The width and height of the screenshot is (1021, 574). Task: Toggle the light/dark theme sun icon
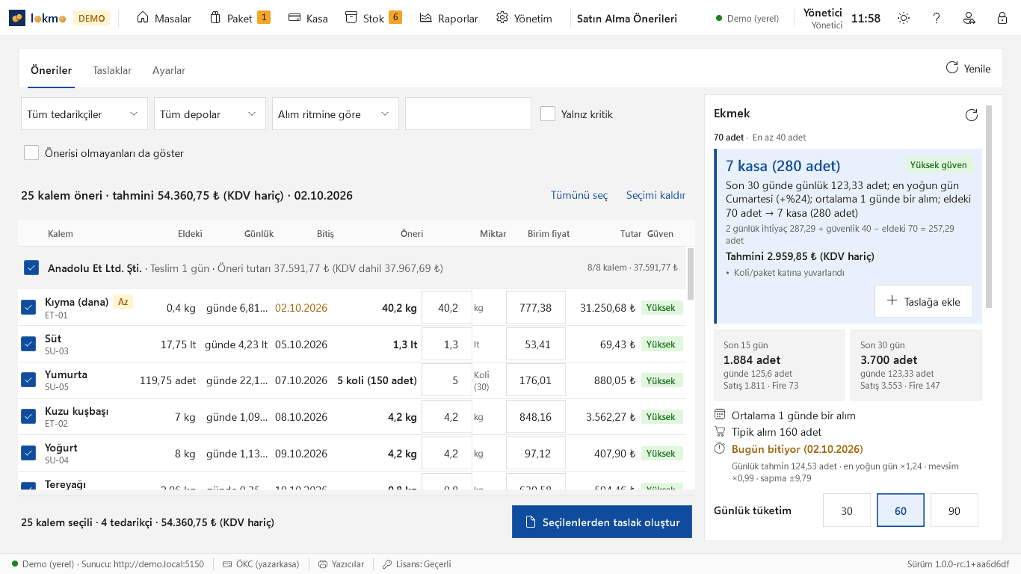click(x=904, y=18)
